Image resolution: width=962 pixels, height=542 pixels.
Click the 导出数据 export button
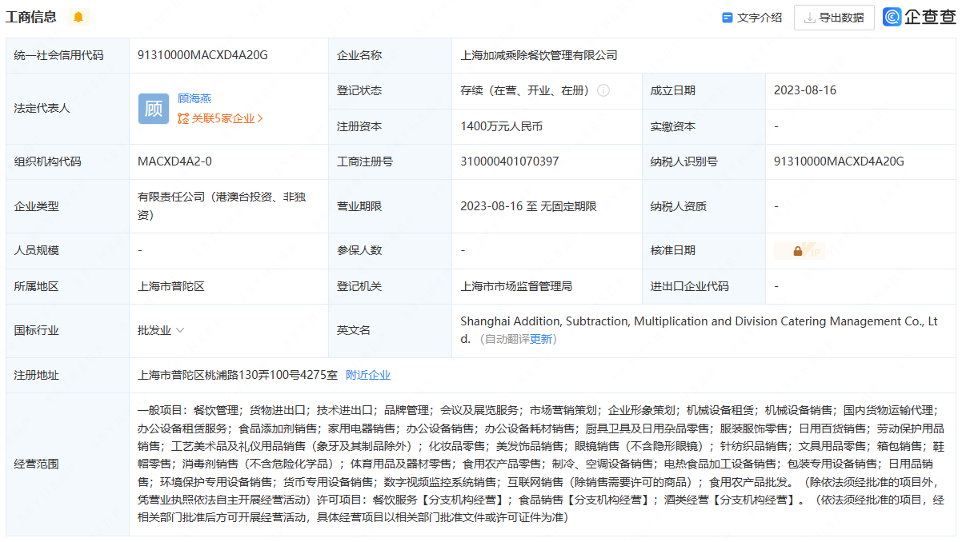coord(834,18)
